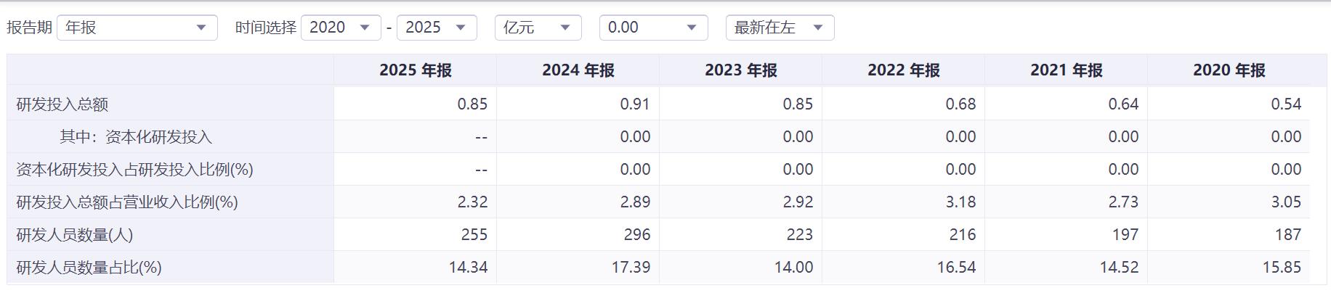Select the 研发投入总额占营业收入比例(%) row label
The height and width of the screenshot is (293, 1331).
tap(127, 202)
